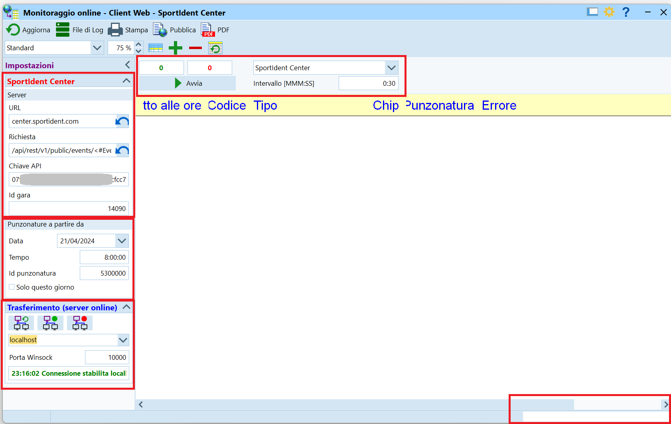Collapse the SportIdent Center section
The image size is (671, 424).
click(126, 81)
